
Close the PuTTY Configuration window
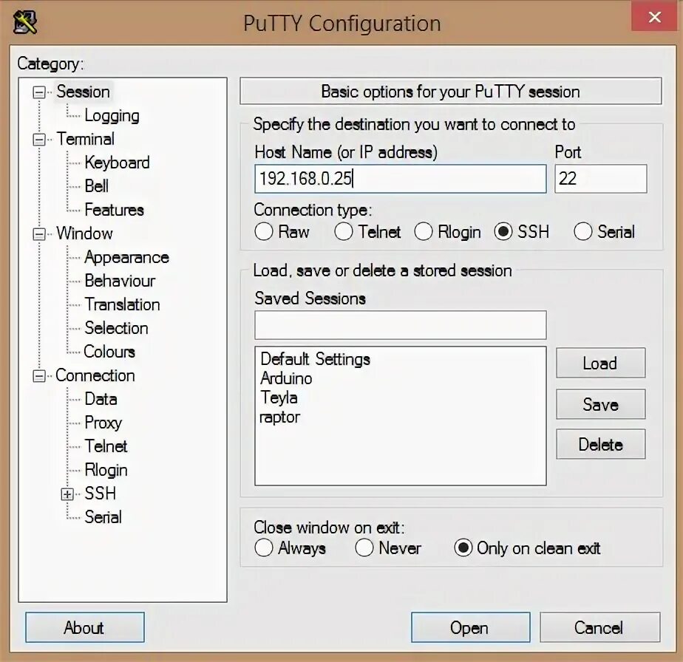654,16
